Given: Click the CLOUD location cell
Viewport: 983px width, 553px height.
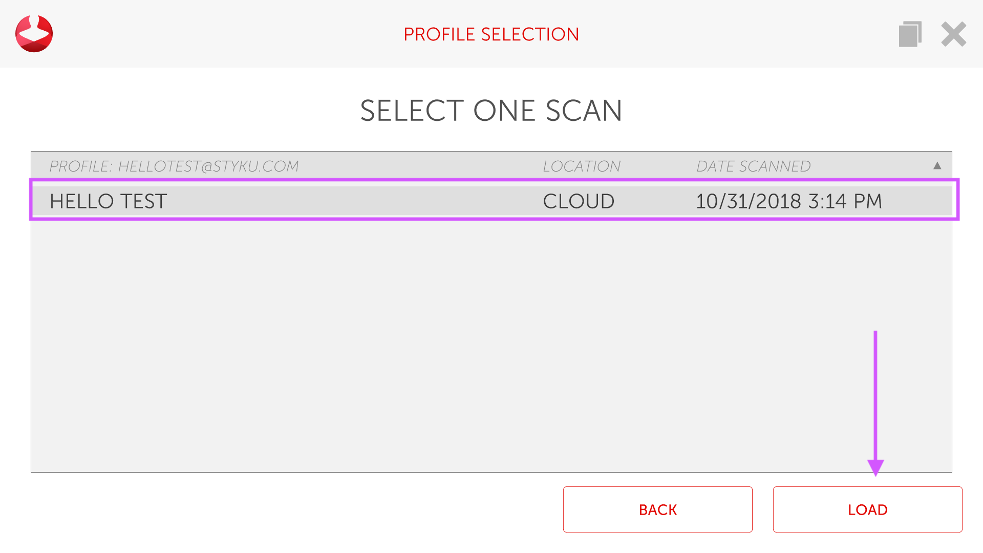Looking at the screenshot, I should pyautogui.click(x=579, y=201).
